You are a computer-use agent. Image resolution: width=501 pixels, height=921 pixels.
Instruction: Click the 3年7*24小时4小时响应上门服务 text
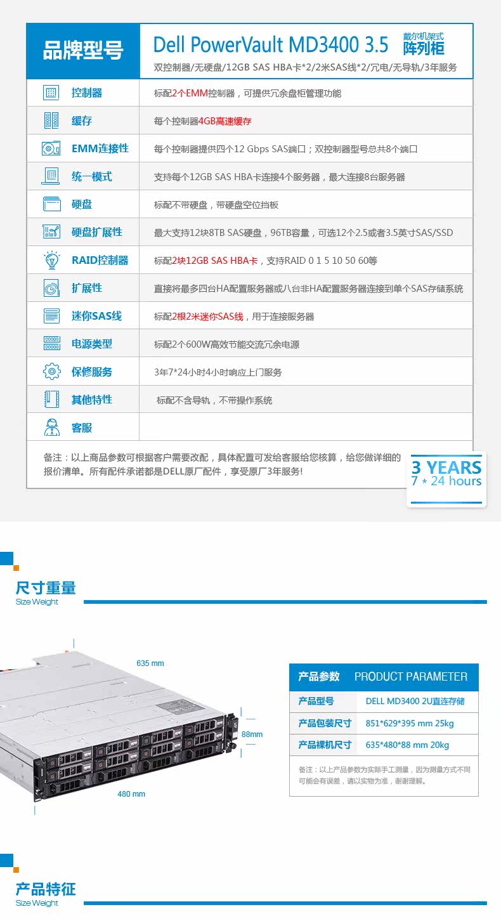218,372
